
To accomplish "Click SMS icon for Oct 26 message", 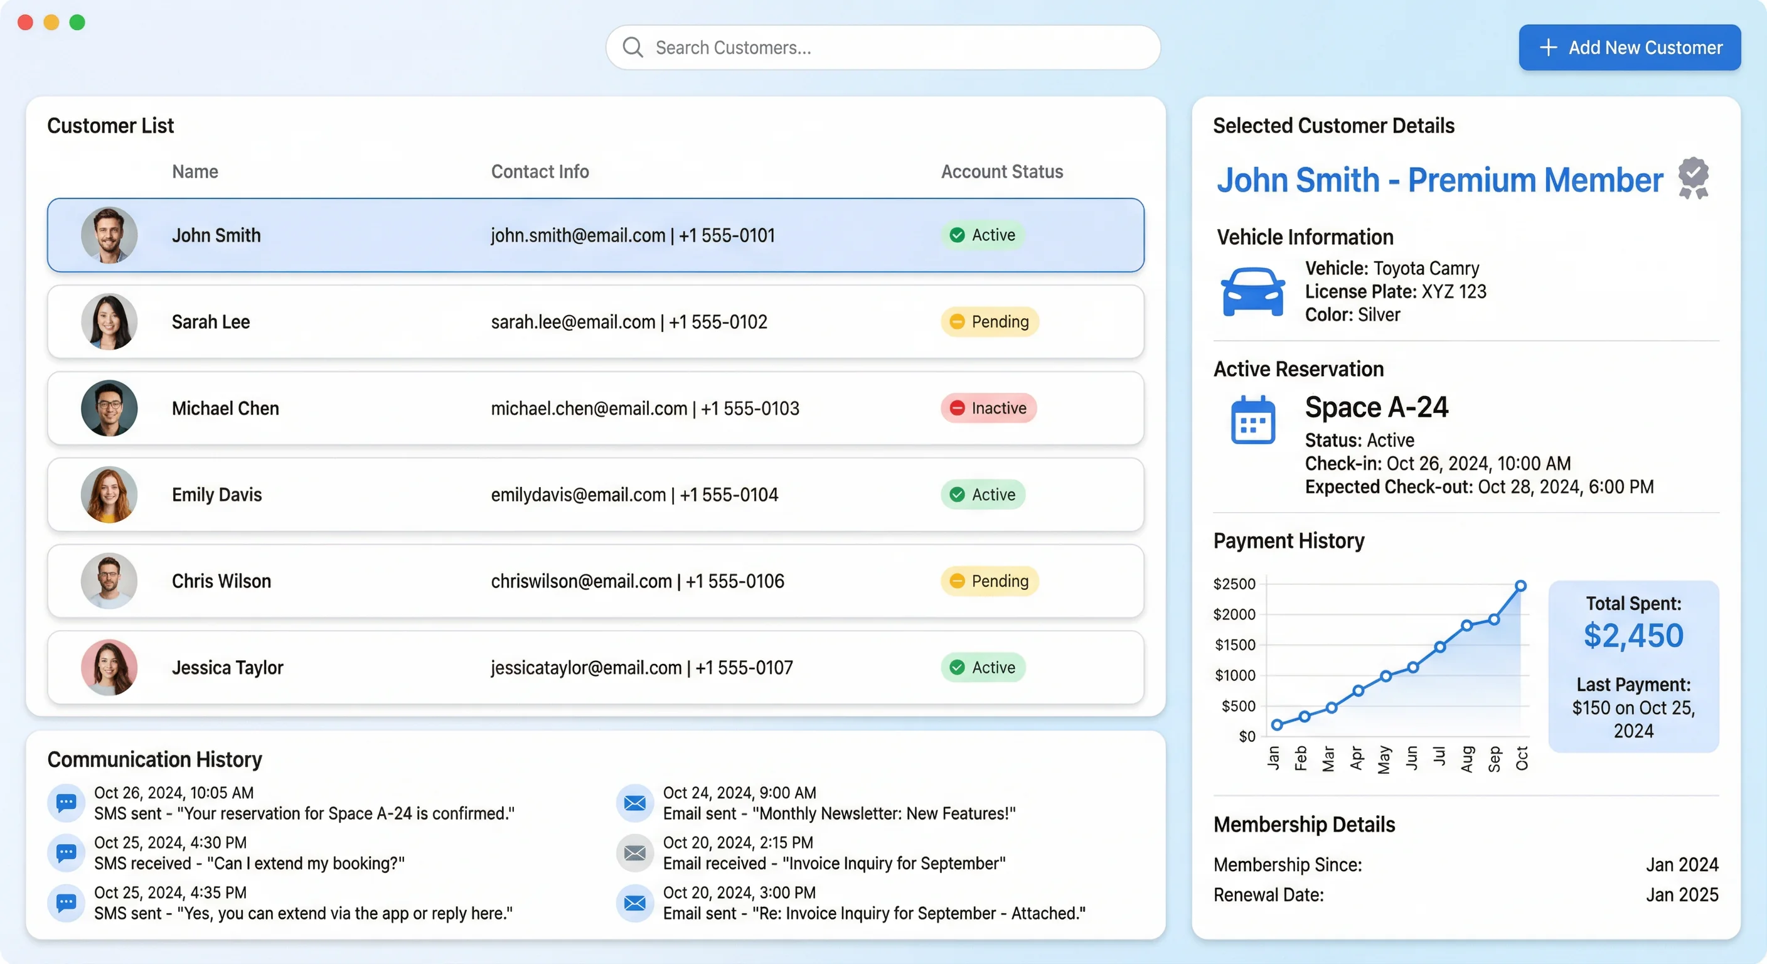I will tap(66, 802).
